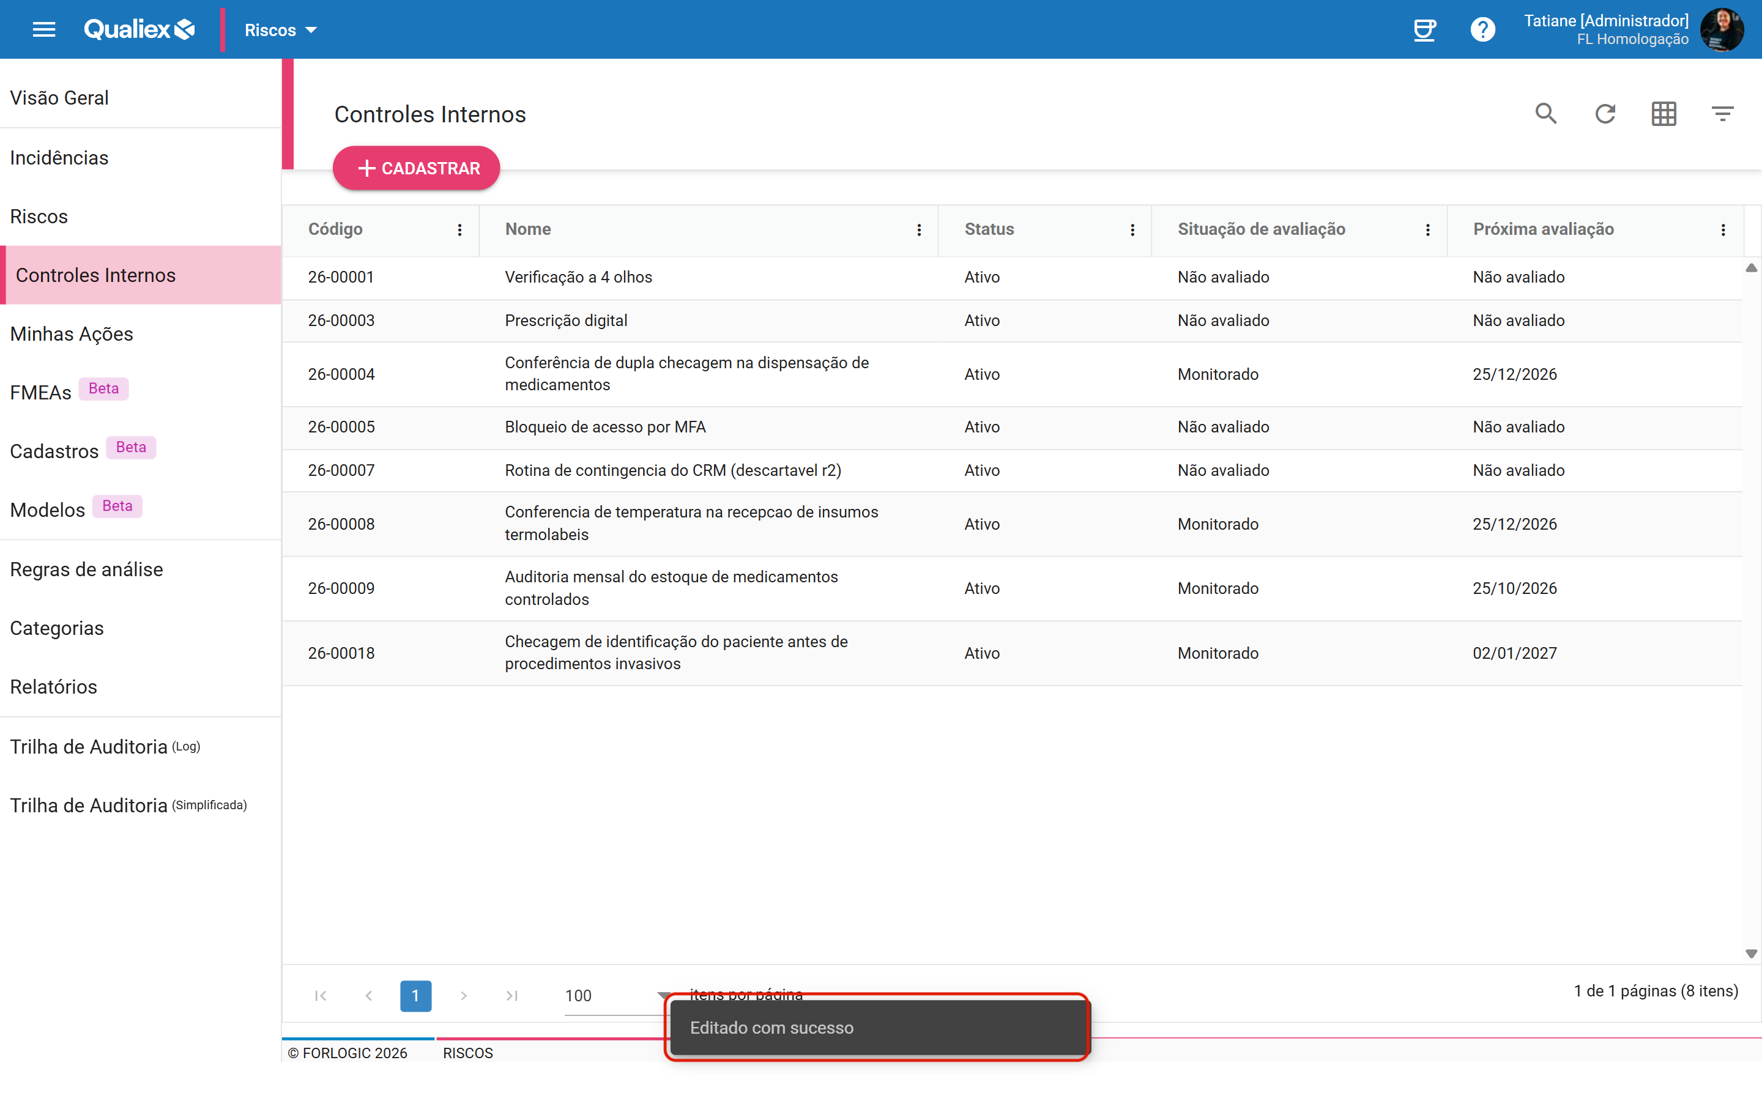The width and height of the screenshot is (1762, 1101).
Task: Open Tatiane's profile avatar
Action: tap(1721, 29)
